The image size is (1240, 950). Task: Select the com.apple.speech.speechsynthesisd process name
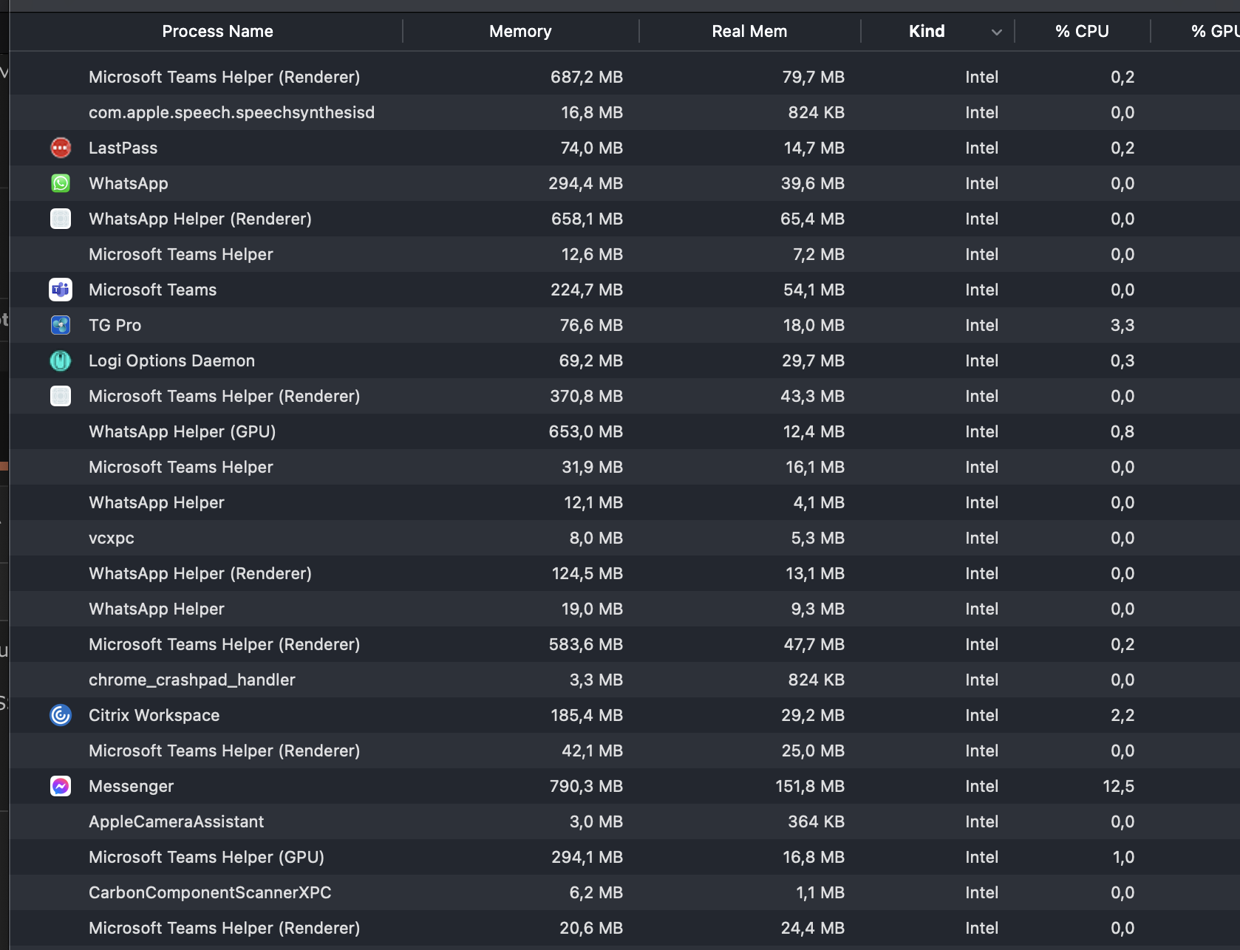[x=231, y=112]
